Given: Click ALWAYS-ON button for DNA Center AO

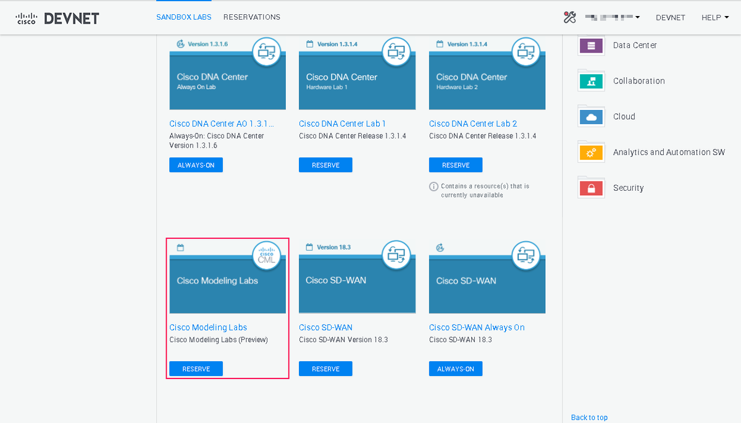Looking at the screenshot, I should 196,165.
